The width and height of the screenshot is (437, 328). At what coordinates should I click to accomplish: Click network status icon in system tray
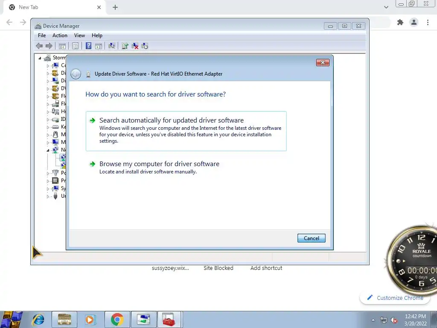tap(384, 320)
